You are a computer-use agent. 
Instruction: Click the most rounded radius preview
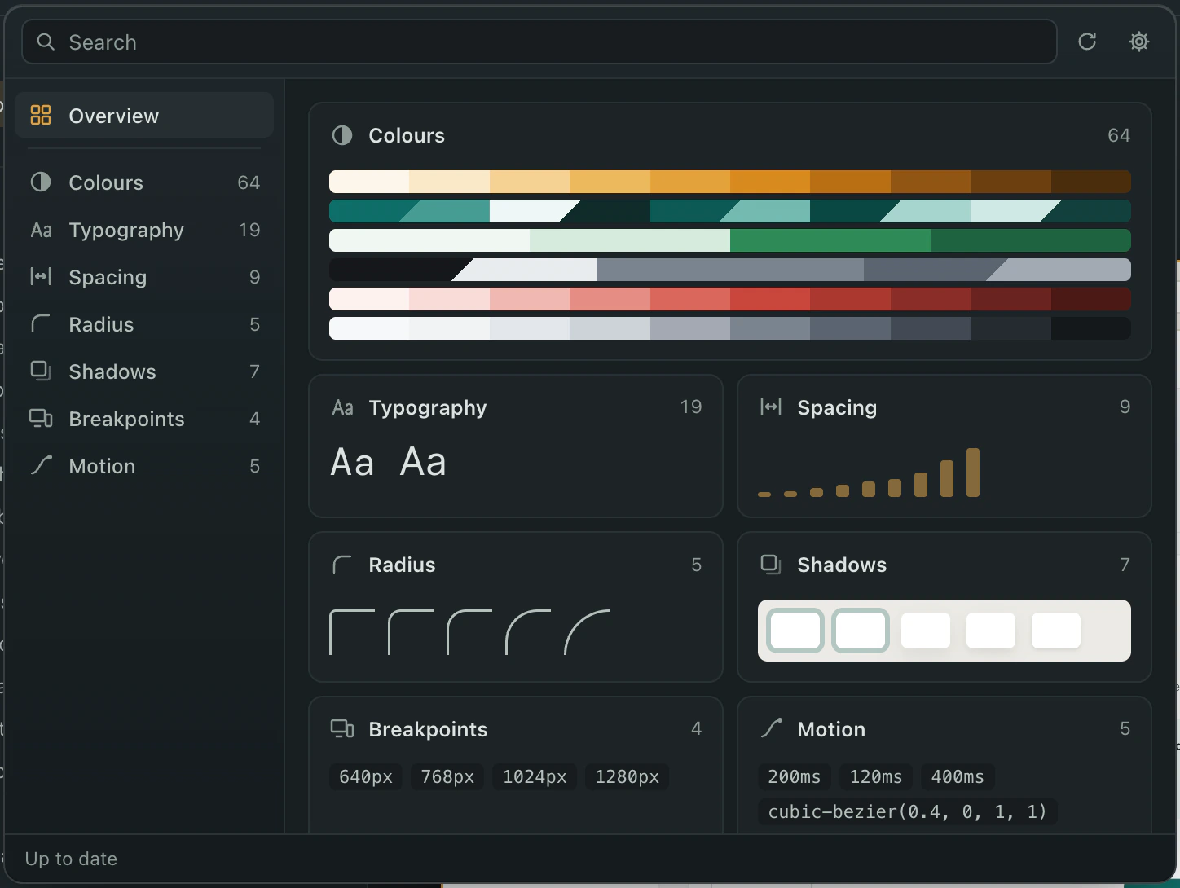pos(587,632)
